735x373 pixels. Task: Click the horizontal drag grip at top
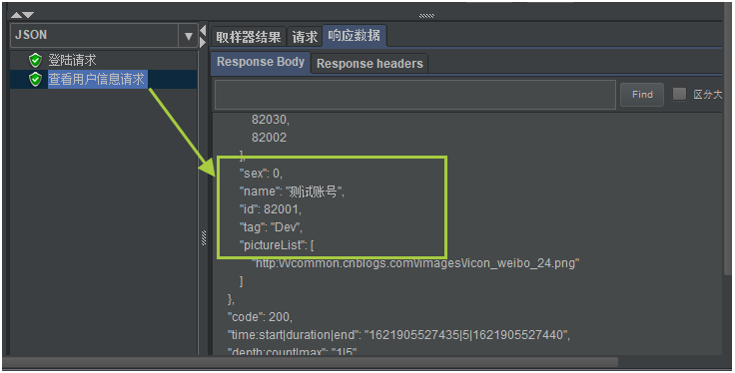[x=426, y=16]
